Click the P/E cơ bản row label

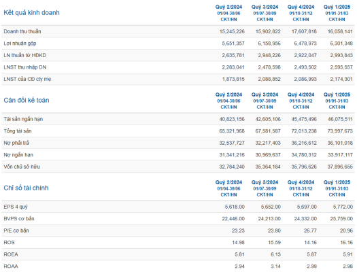point(16,231)
